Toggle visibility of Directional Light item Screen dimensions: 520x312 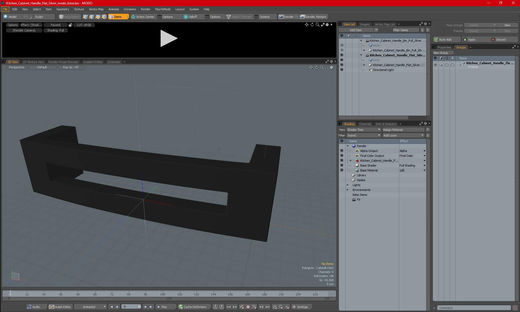(341, 70)
